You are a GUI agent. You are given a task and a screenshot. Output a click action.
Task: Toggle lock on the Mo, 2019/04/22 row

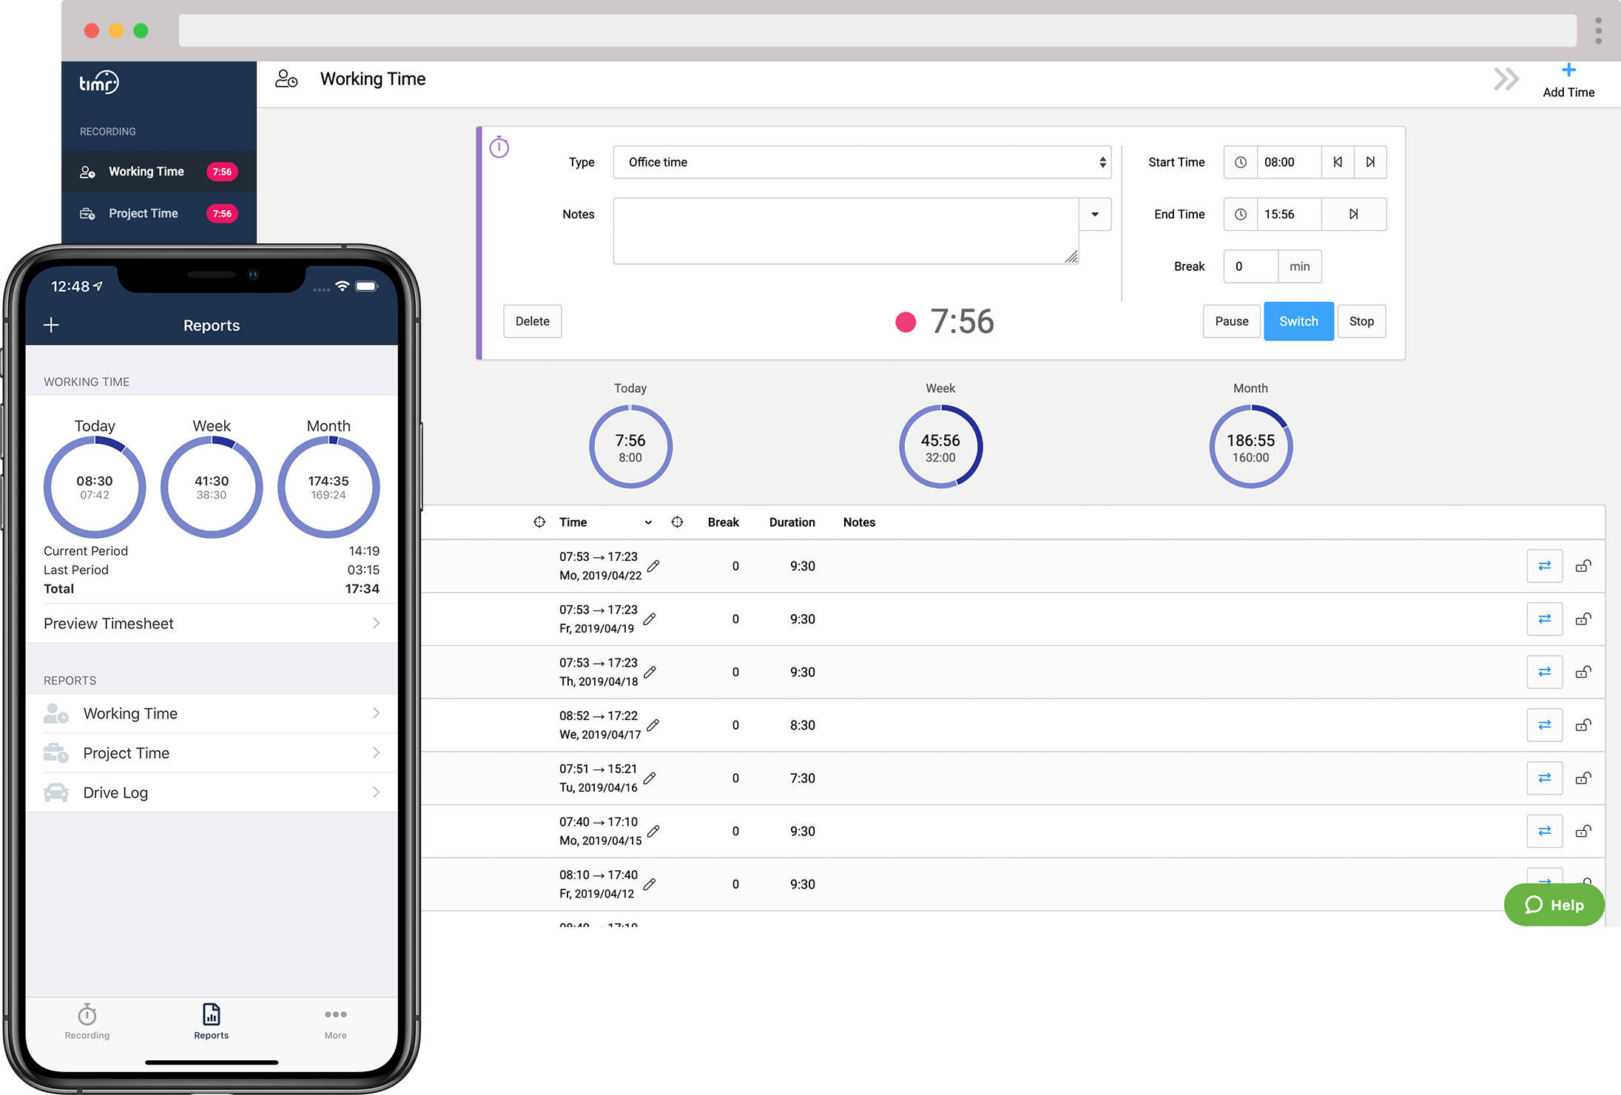point(1583,566)
